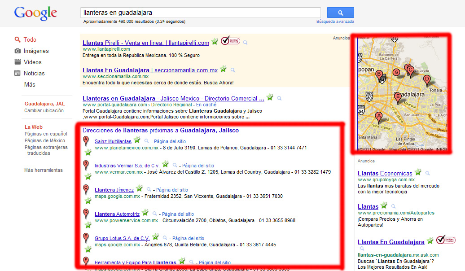Select La Web filter
This screenshot has width=465, height=271.
(34, 127)
